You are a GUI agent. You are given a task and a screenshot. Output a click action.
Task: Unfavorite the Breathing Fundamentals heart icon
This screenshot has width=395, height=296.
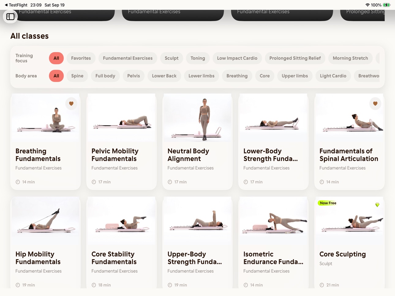(x=71, y=103)
